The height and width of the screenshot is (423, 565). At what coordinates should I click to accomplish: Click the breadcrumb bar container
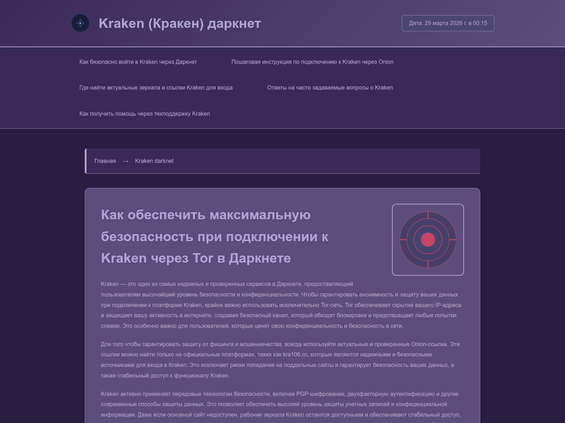[282, 161]
